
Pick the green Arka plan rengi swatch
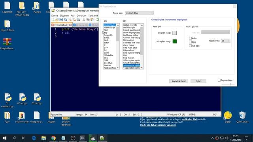click(175, 41)
